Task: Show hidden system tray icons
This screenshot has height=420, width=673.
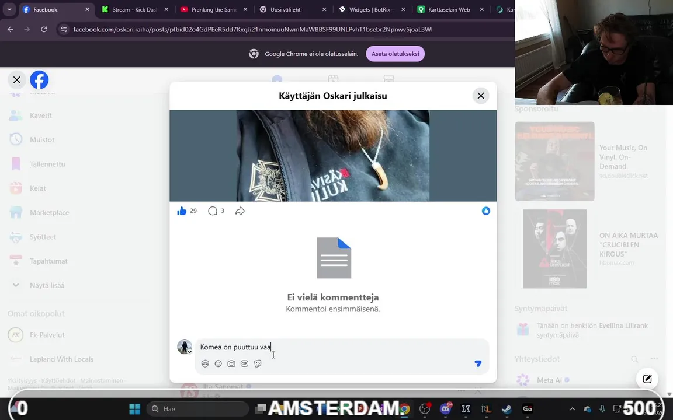Action: tap(572, 409)
